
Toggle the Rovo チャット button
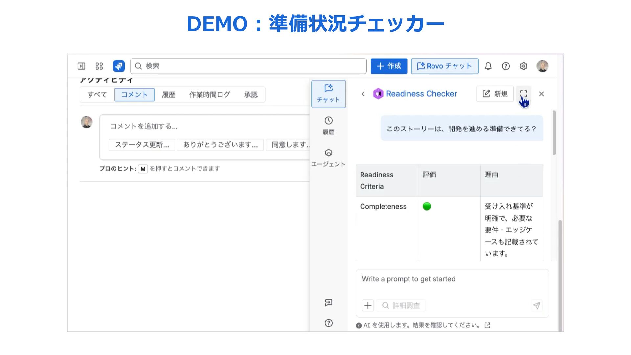click(444, 66)
